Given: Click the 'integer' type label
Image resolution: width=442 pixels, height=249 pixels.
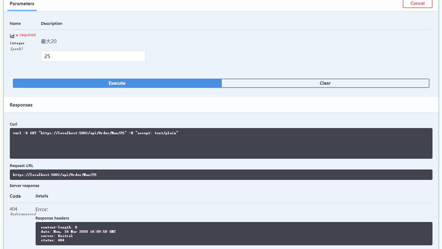Looking at the screenshot, I should (17, 43).
